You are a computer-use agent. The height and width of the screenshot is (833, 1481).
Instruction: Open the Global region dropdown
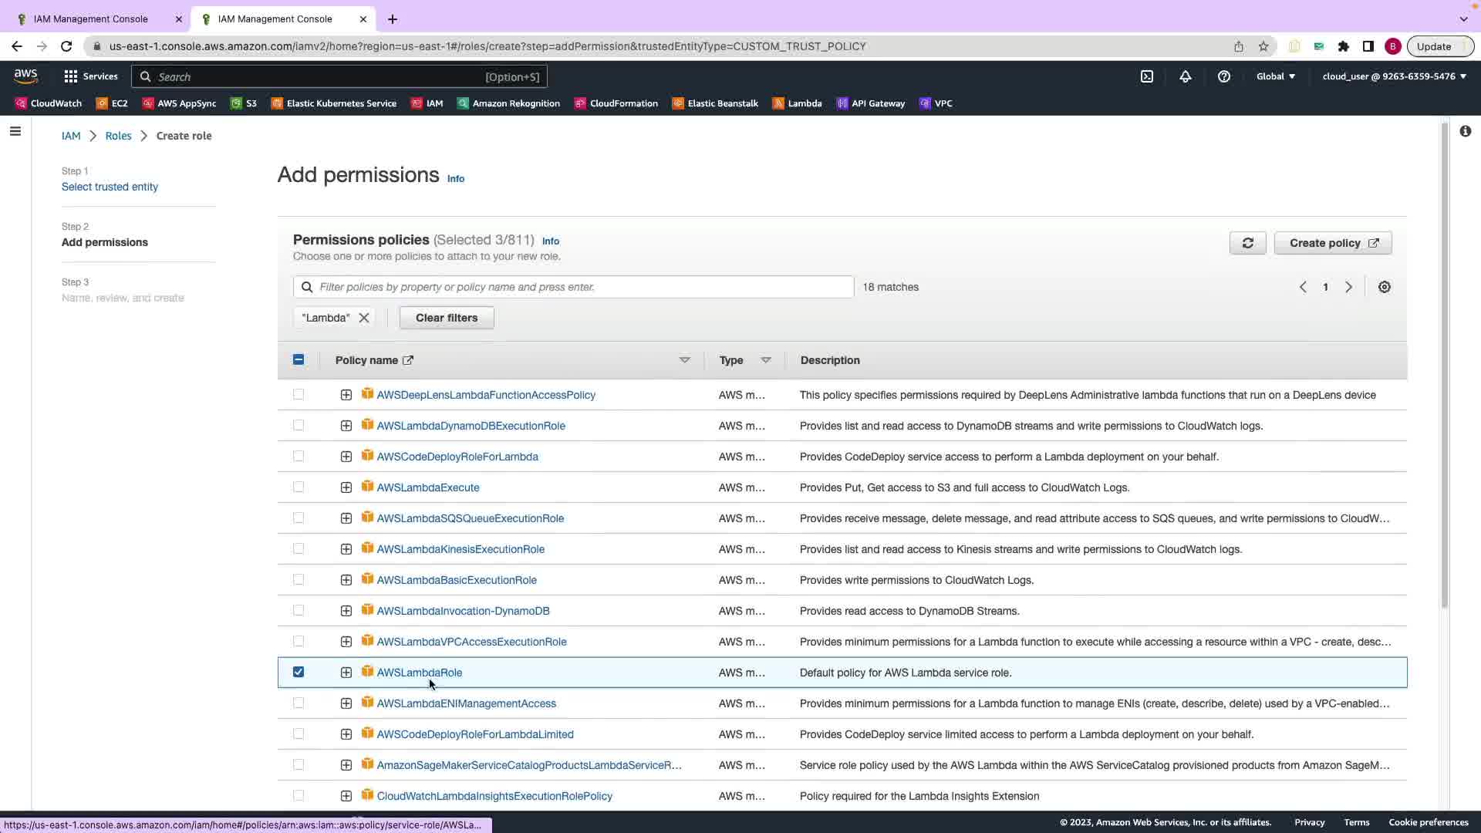pyautogui.click(x=1276, y=76)
